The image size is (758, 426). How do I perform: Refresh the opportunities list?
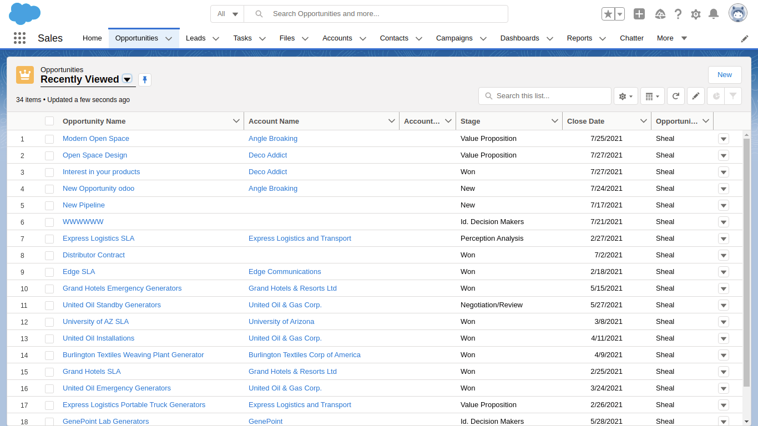click(x=676, y=96)
